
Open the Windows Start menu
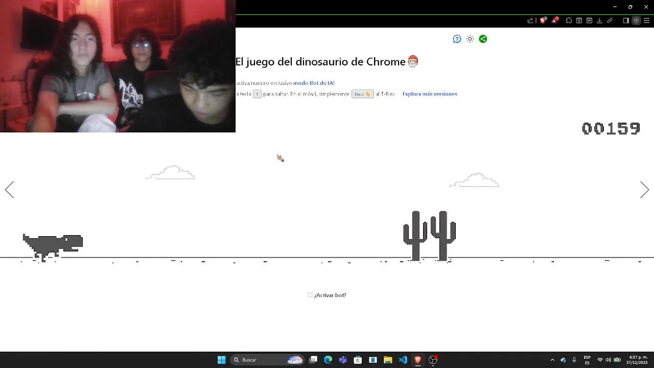[221, 360]
